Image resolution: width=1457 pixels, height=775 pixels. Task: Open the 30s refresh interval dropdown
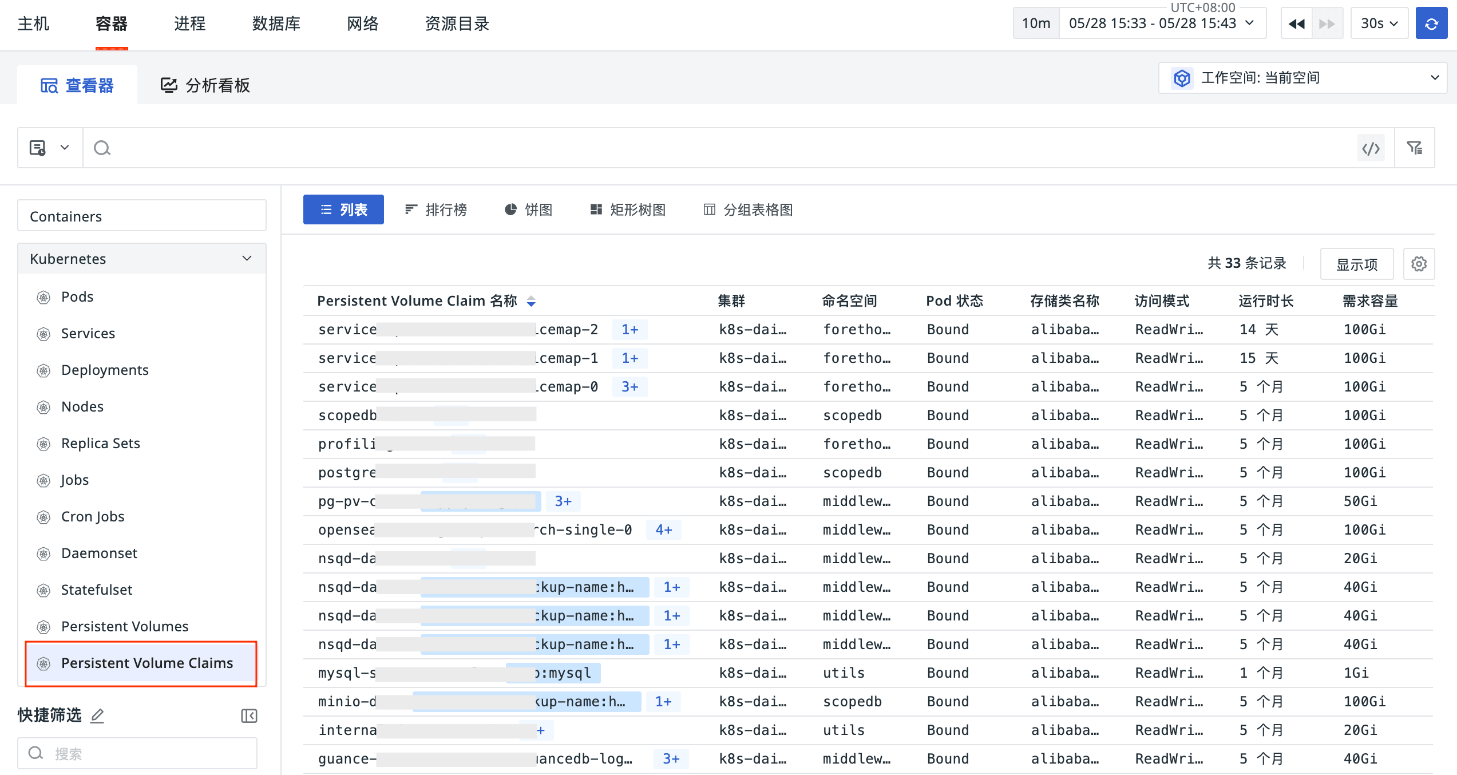1379,23
